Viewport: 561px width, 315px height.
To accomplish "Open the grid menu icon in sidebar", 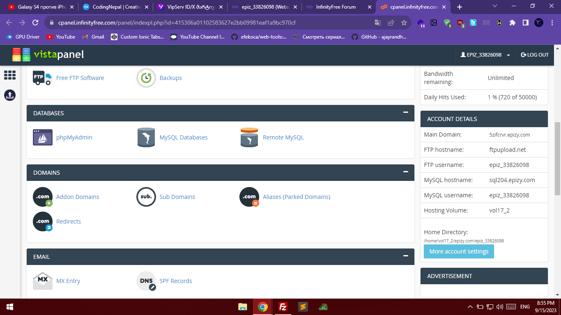I will pos(10,75).
